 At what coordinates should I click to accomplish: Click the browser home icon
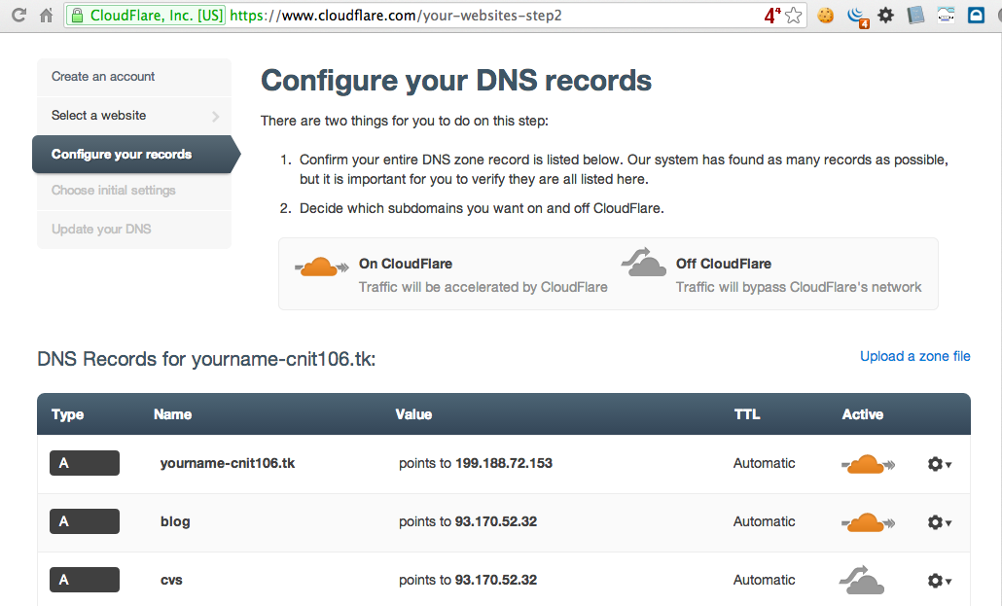click(46, 16)
